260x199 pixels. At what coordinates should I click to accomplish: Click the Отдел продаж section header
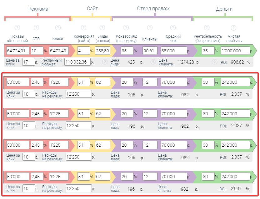[x=153, y=9]
